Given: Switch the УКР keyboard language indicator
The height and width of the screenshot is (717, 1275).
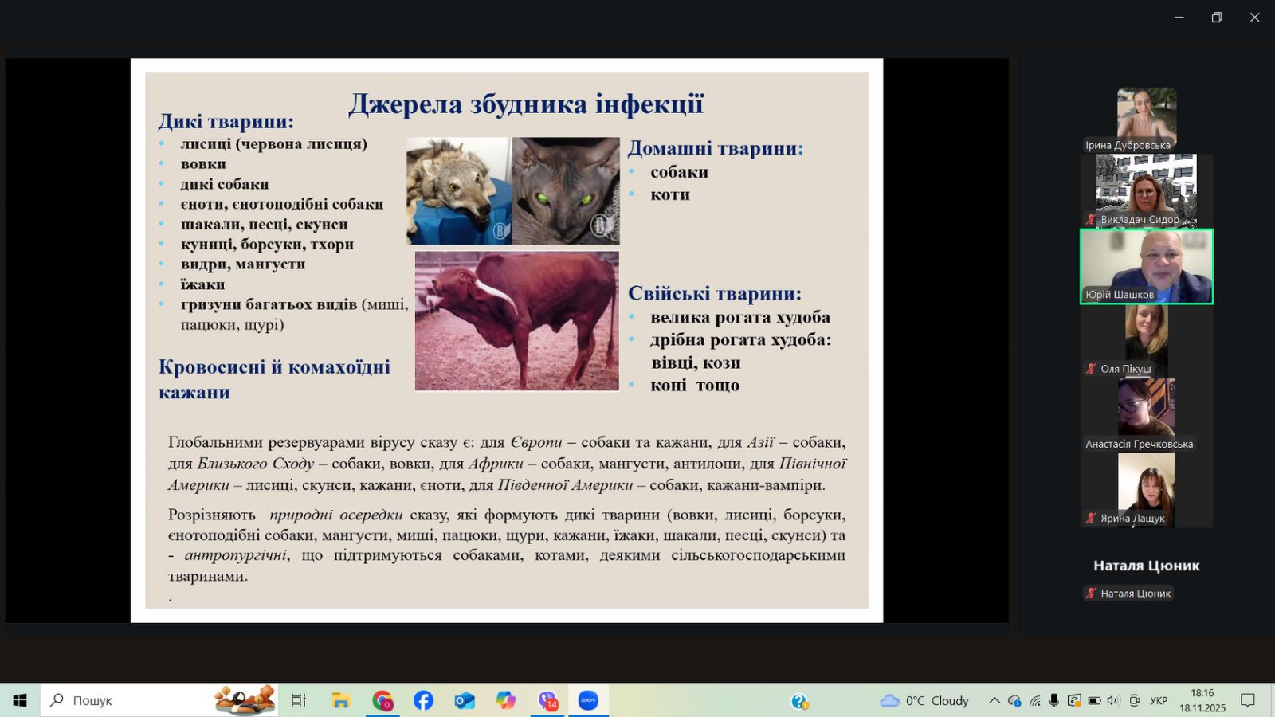Looking at the screenshot, I should point(1158,700).
